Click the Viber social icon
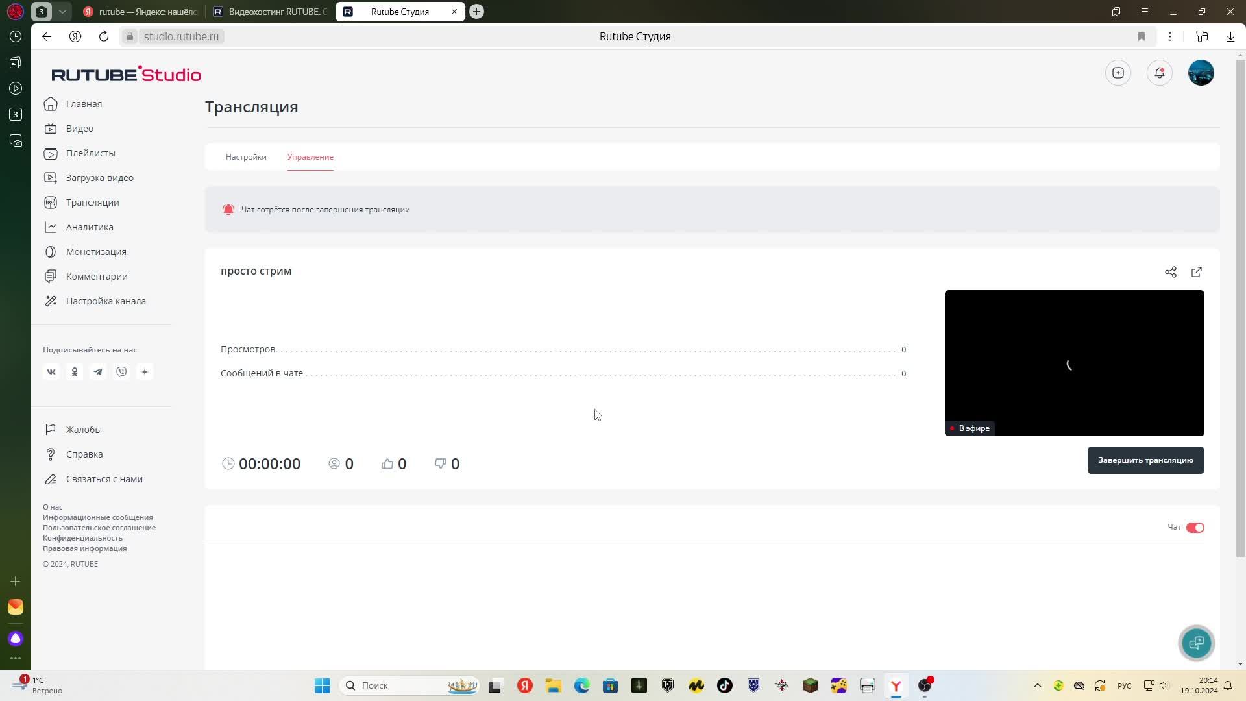Screen dimensions: 1246x701 (x=121, y=372)
